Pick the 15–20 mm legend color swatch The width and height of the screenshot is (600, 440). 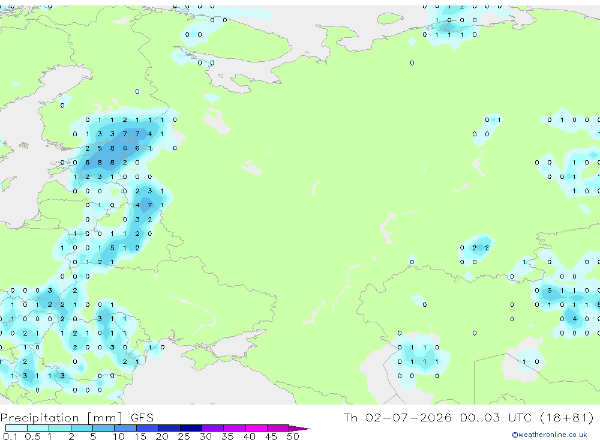coord(148,428)
